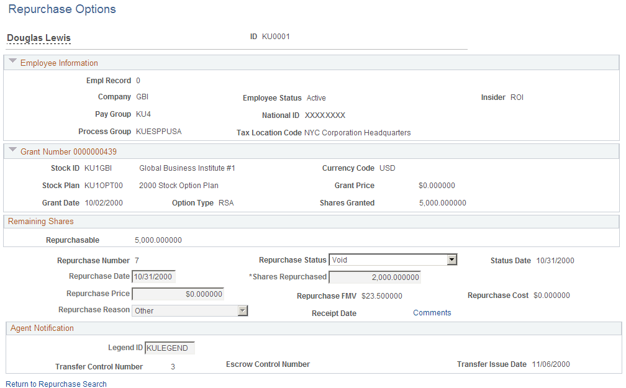Click inside the Repurchase Date field

[x=153, y=276]
